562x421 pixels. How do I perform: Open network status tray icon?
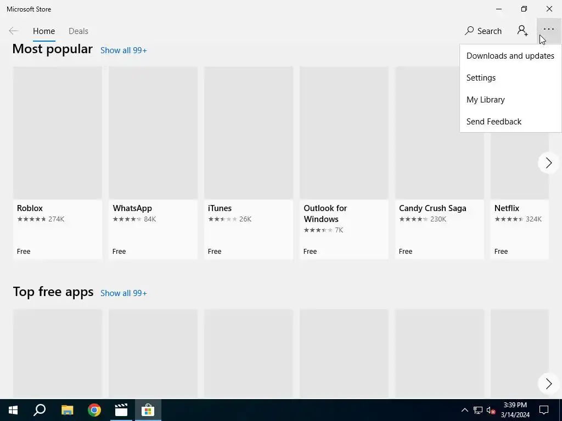click(478, 410)
